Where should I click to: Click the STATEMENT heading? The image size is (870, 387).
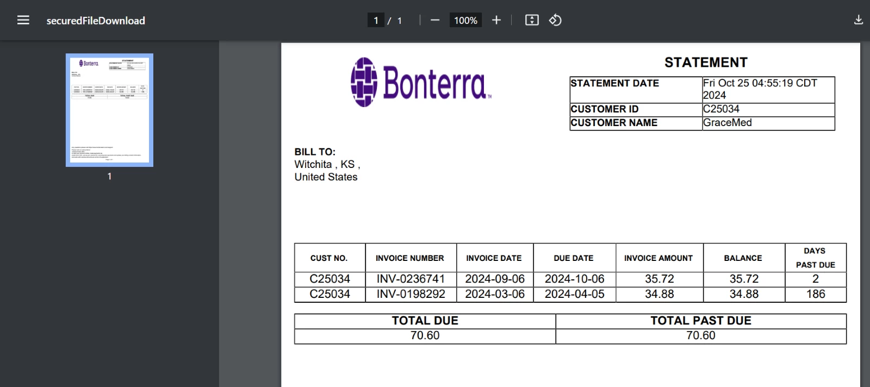point(706,63)
